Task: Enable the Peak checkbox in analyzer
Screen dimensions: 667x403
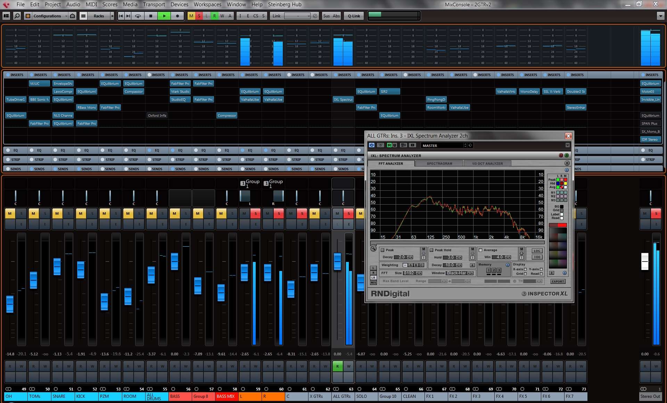Action: 382,250
